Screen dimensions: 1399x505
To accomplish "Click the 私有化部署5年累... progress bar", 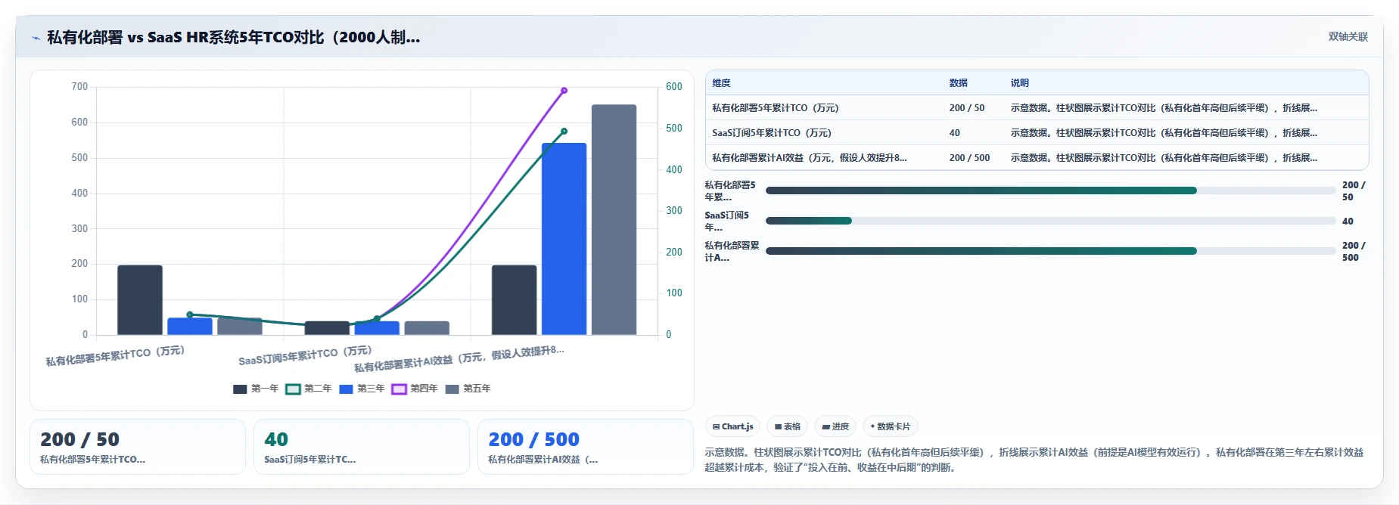I will coord(1050,191).
